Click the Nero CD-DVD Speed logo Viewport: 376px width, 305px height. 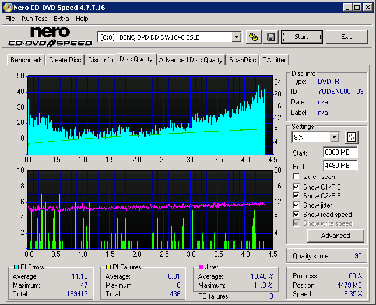tap(50, 37)
